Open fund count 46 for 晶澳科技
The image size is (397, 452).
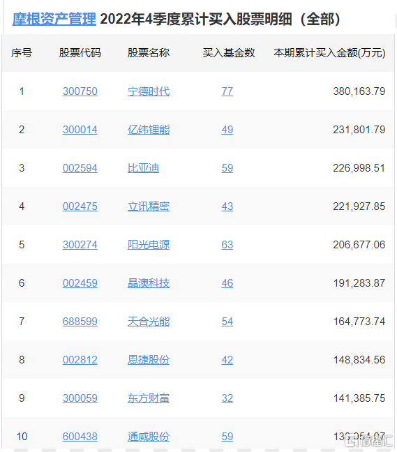coord(227,283)
